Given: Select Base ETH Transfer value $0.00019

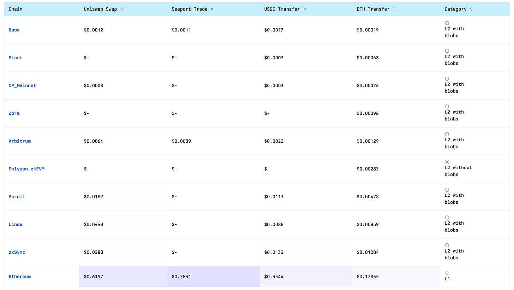Looking at the screenshot, I should 368,30.
